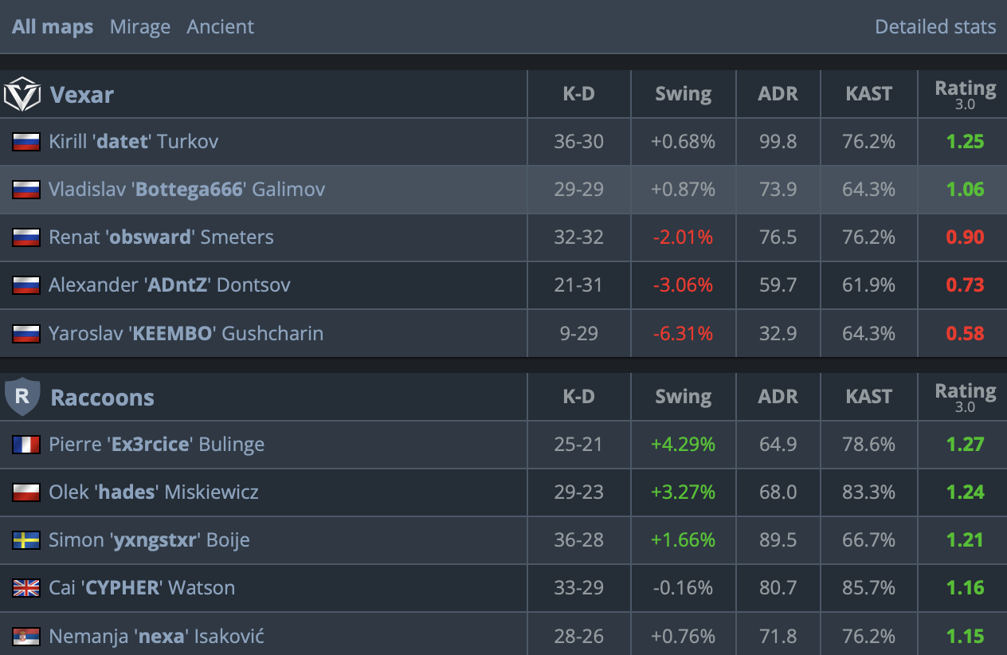Click the Russian flag beside datet

pos(26,142)
